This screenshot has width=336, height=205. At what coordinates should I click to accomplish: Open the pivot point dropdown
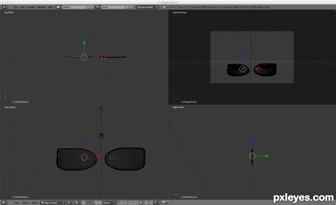tap(78, 203)
